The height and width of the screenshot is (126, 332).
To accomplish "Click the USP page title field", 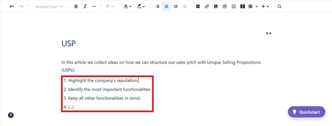I will (x=69, y=44).
